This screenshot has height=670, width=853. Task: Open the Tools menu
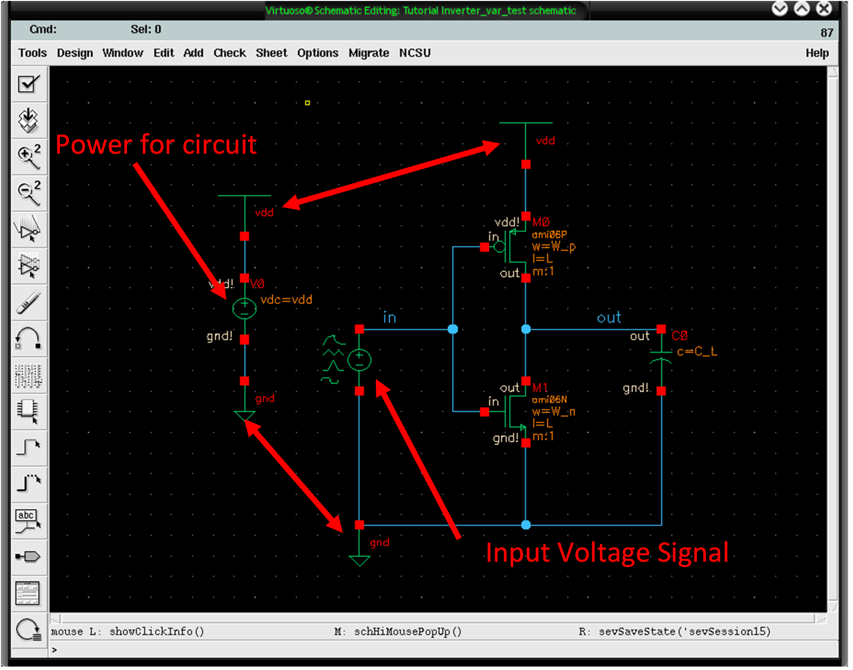(x=32, y=53)
